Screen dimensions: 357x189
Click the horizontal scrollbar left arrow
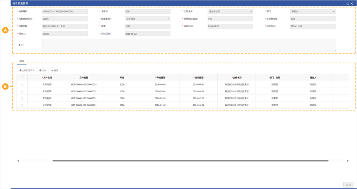click(x=18, y=161)
